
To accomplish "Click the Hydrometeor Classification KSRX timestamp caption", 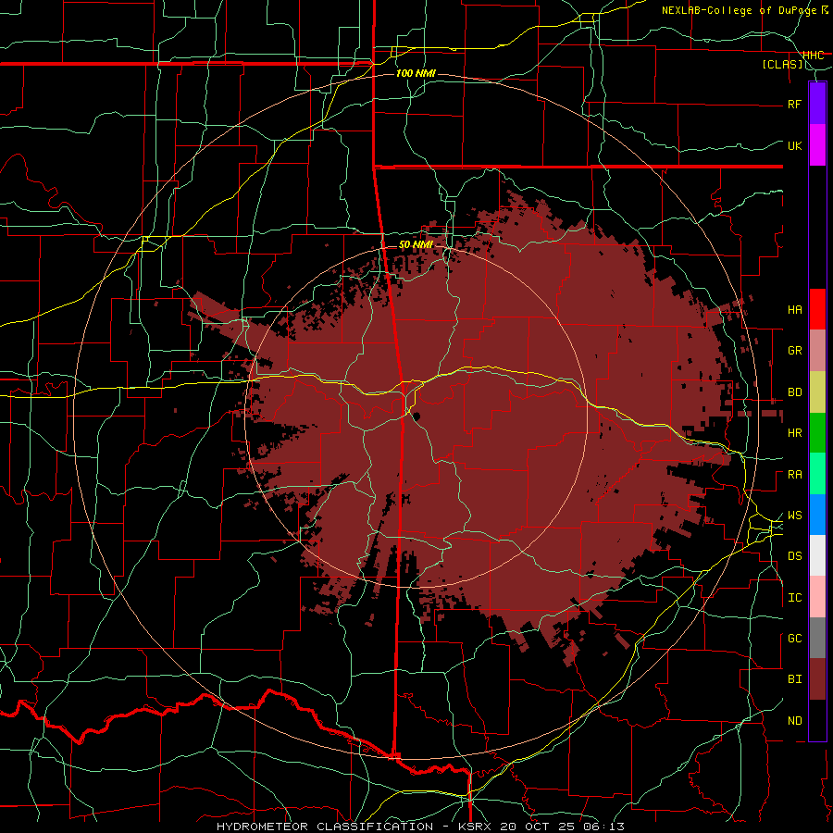I will pos(420,827).
